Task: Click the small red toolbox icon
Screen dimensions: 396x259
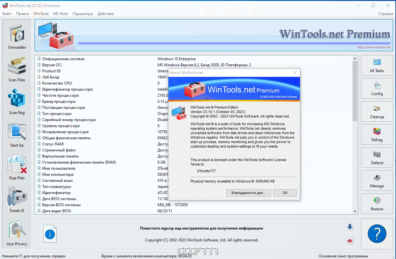Action: (x=350, y=241)
